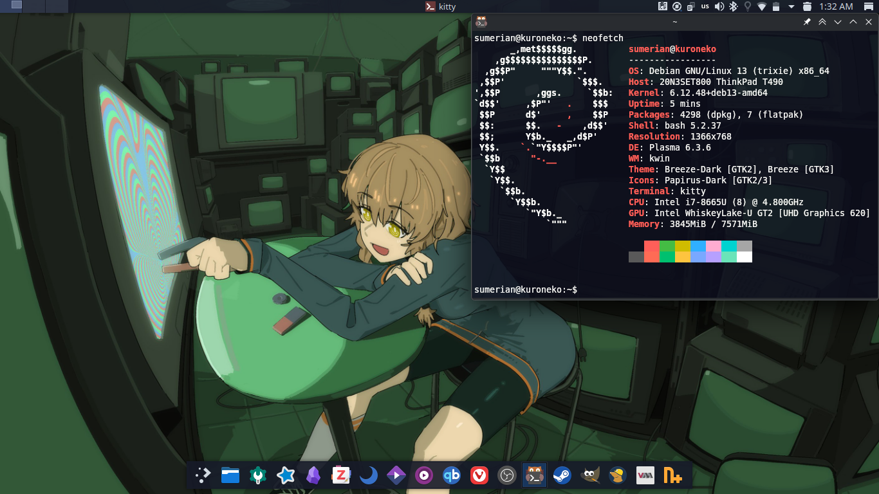Click the typed neofetch command text
The image size is (879, 494).
[603, 39]
